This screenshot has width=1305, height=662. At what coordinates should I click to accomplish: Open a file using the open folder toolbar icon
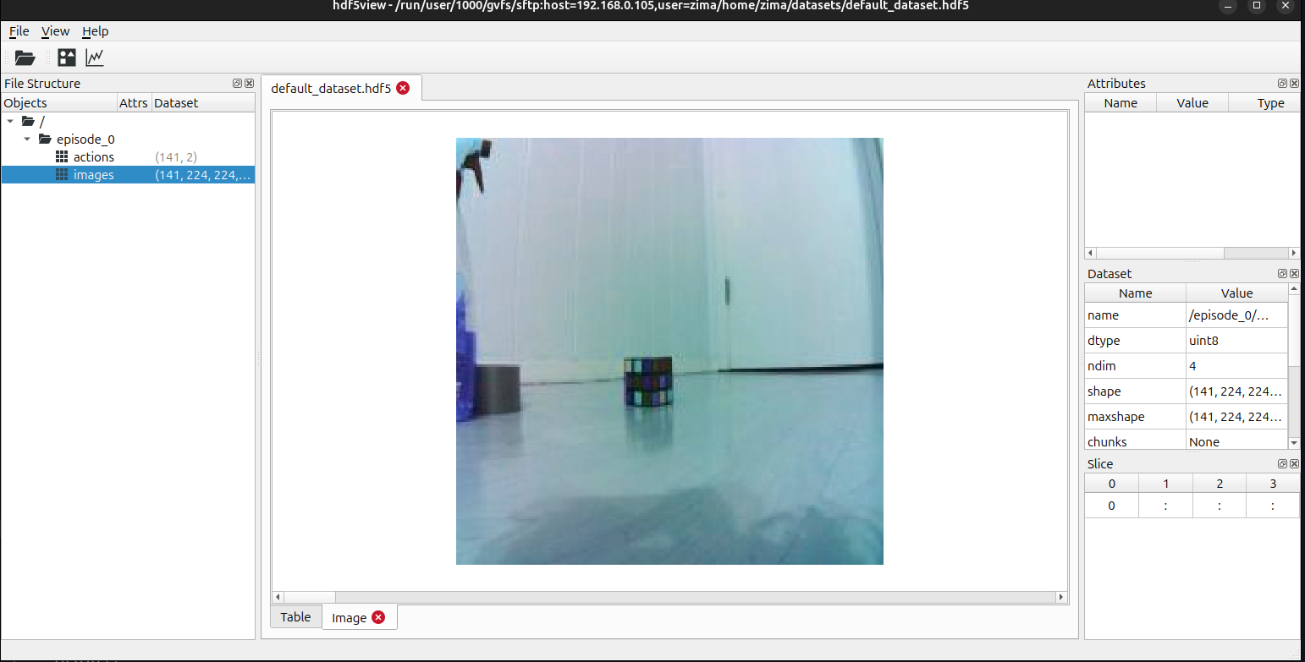click(25, 57)
